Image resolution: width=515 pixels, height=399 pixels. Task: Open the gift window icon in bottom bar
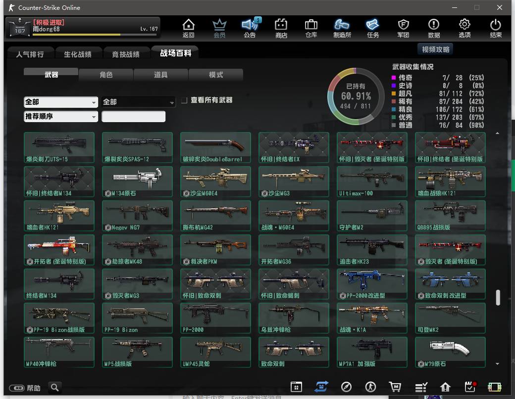pyautogui.click(x=296, y=387)
